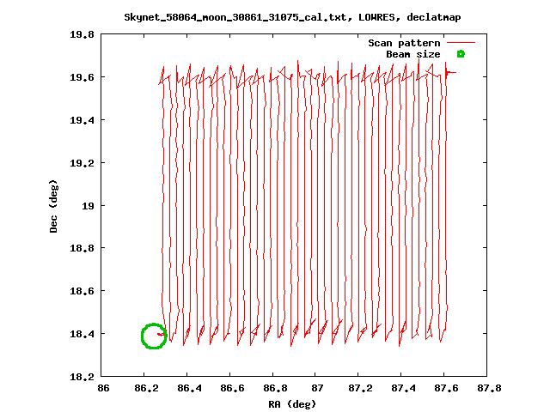This screenshot has width=550, height=412.
Task: Click the 19.2 tick label on Dec axis
Action: [x=82, y=163]
